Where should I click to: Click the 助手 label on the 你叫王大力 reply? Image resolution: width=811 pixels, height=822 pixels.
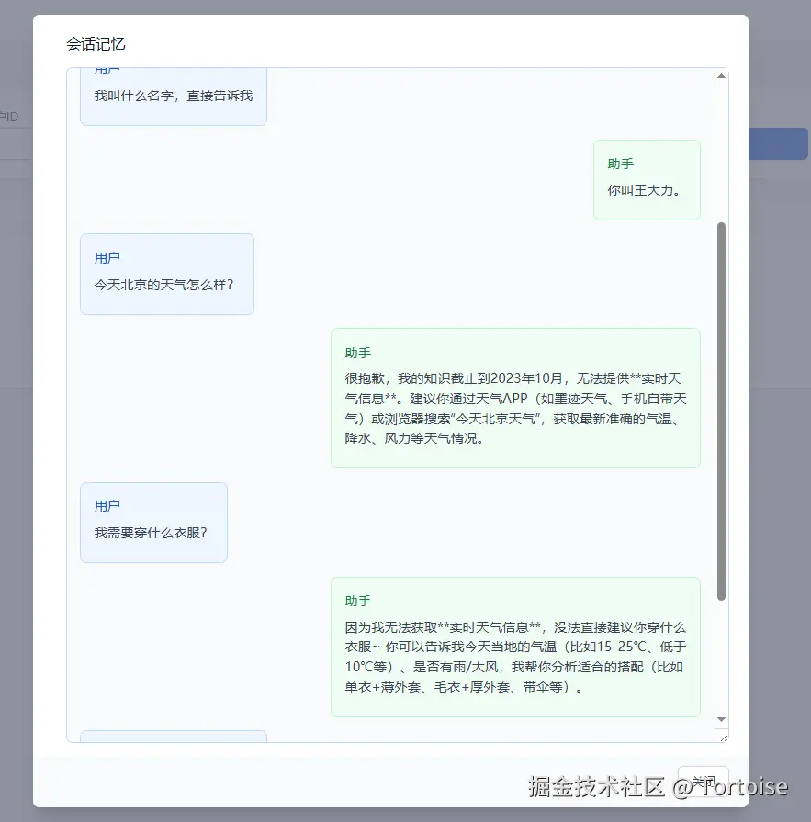622,163
